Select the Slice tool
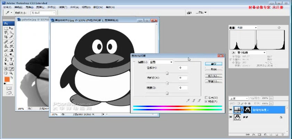292x139 pixels. click(x=11, y=36)
